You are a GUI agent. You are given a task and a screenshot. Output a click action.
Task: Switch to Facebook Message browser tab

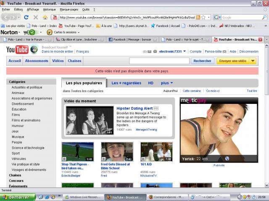tap(132, 39)
